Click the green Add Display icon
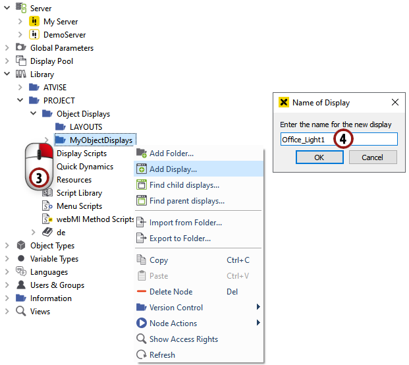409x365 pixels. click(141, 169)
